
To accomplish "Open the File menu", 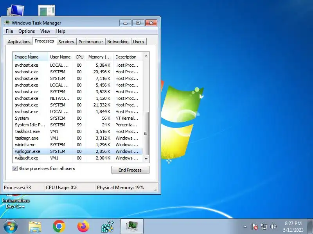I will [x=9, y=31].
